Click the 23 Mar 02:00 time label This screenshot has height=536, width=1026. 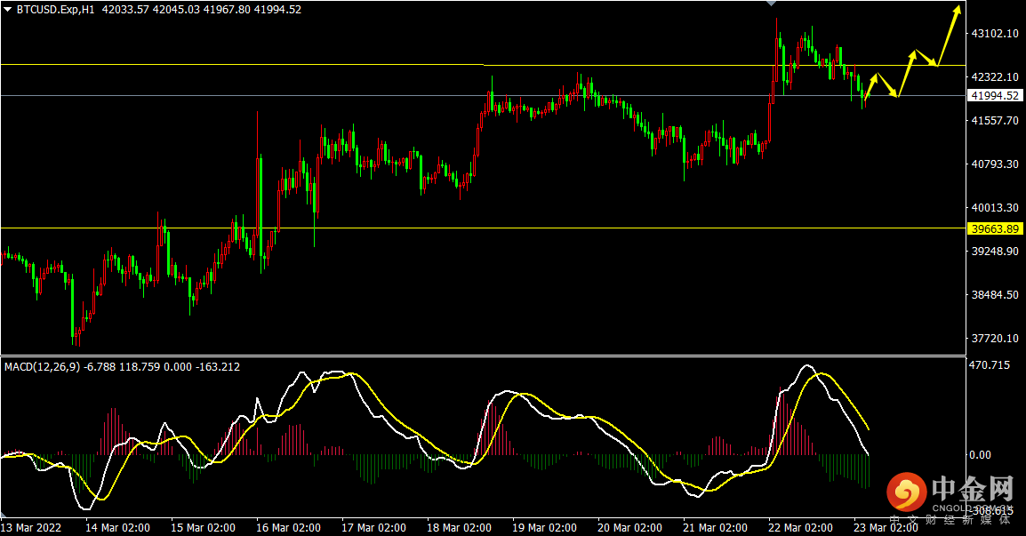[x=886, y=527]
